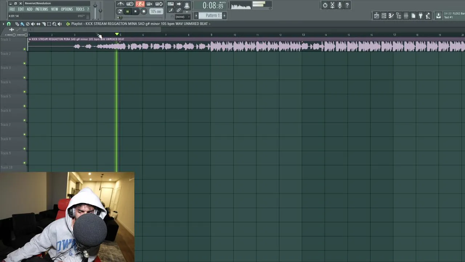Select the paint brush tool

[22, 24]
